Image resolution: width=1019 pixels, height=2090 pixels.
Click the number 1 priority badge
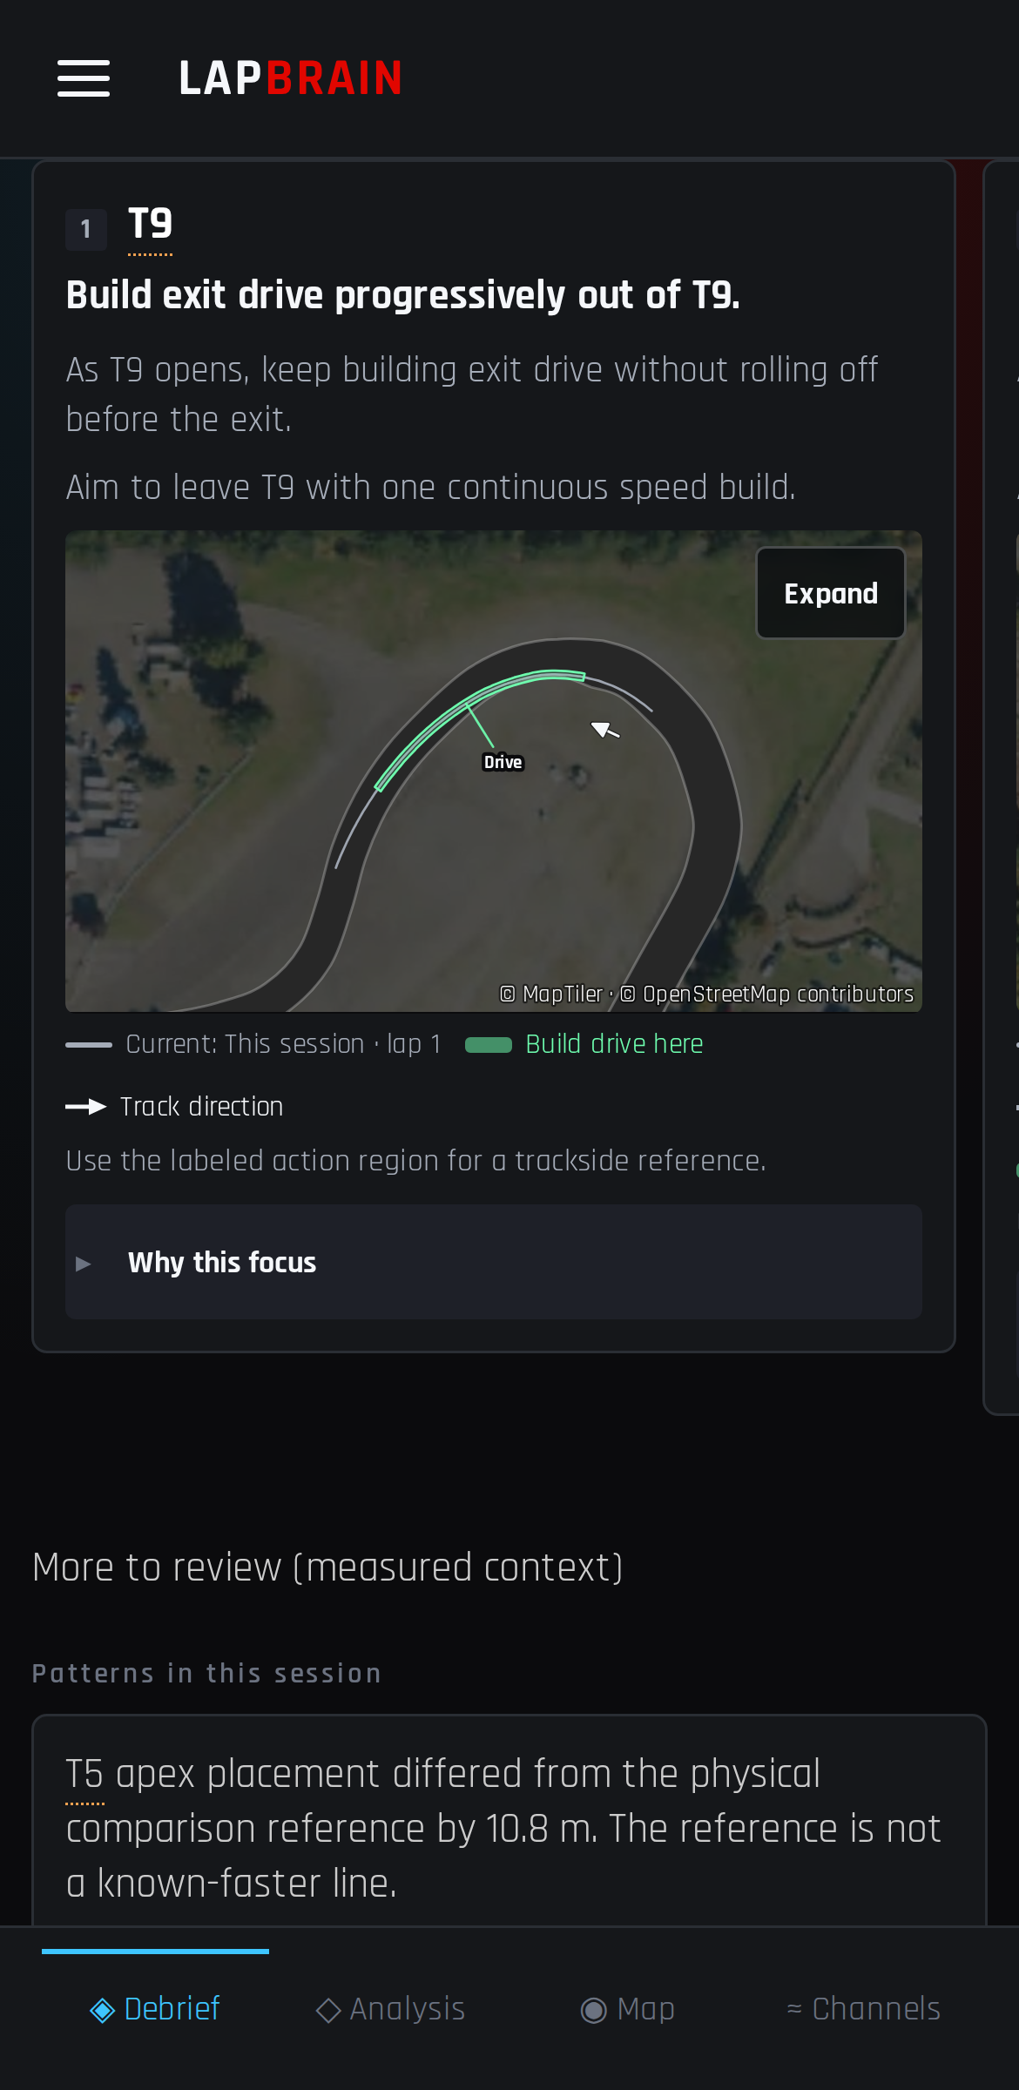tap(86, 229)
